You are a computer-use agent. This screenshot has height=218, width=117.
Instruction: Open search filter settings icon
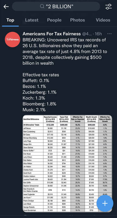pyautogui.click(x=109, y=7)
